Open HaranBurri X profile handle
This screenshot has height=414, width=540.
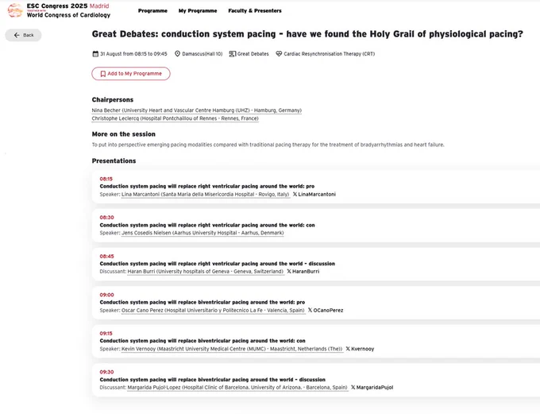pyautogui.click(x=303, y=272)
